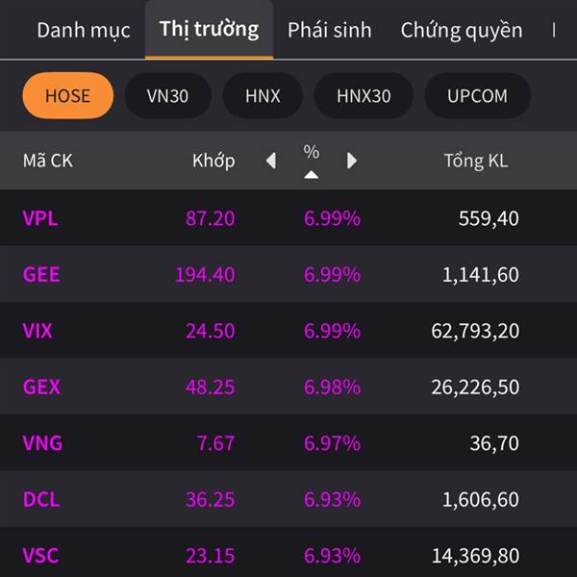Open the GEE stock symbol

click(41, 275)
